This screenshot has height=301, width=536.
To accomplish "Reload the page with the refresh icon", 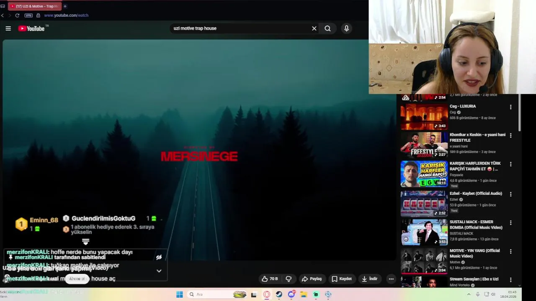I will click(x=17, y=15).
